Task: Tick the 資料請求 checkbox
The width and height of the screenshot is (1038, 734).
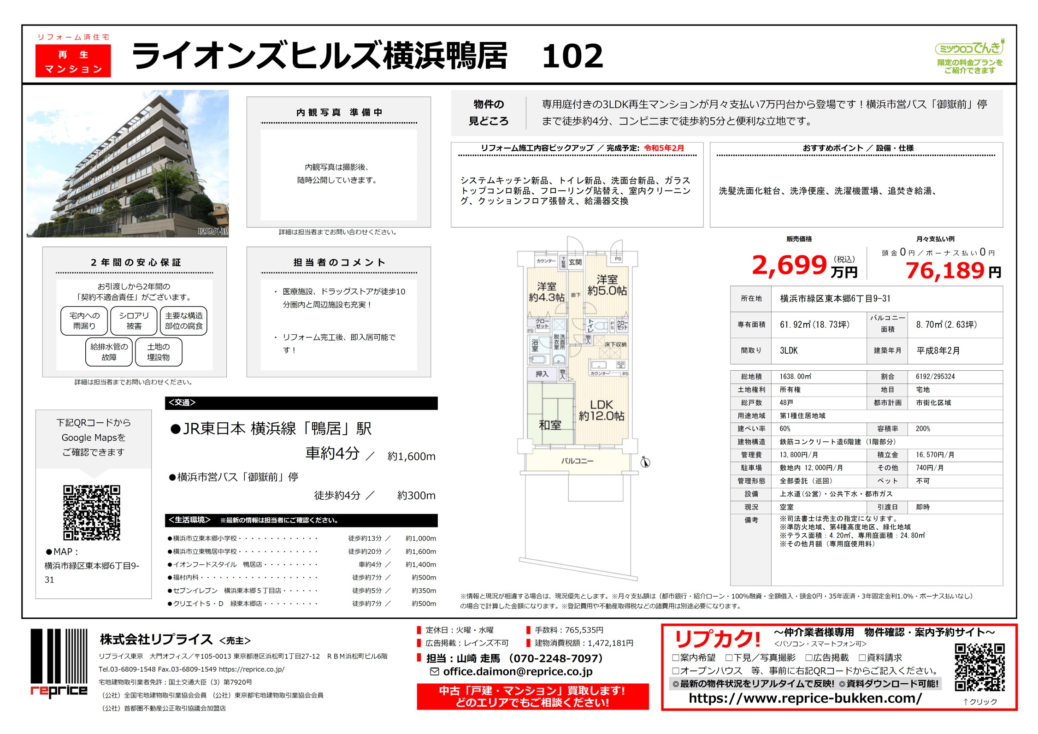Action: click(x=862, y=657)
